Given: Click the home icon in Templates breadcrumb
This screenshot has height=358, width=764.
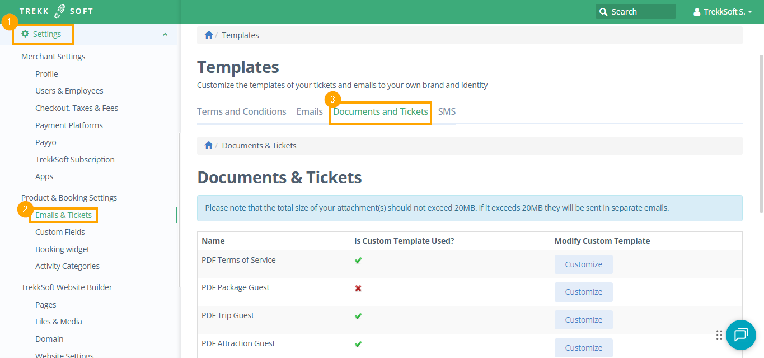Looking at the screenshot, I should pyautogui.click(x=209, y=35).
